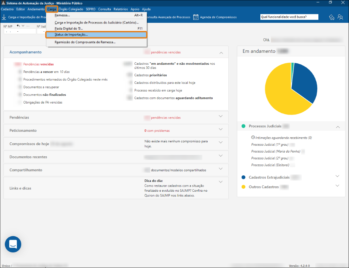
Task: Click the functionality search field
Action: [289, 17]
